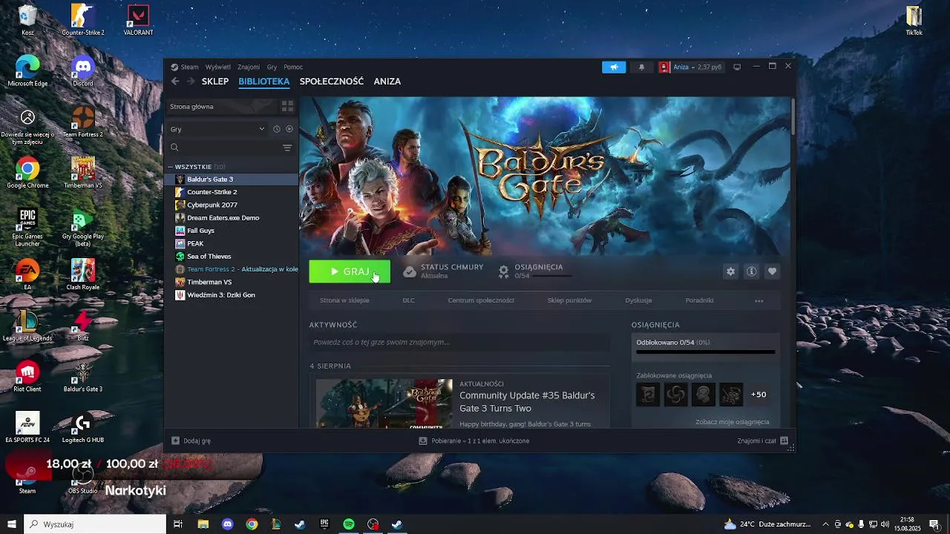Open the Gry menu
This screenshot has height=534, width=950.
click(272, 67)
